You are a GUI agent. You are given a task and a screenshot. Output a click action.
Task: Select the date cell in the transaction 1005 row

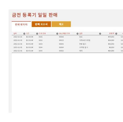tap(18, 51)
